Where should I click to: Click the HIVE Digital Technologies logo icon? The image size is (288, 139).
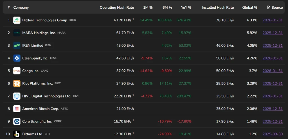[x=17, y=96]
